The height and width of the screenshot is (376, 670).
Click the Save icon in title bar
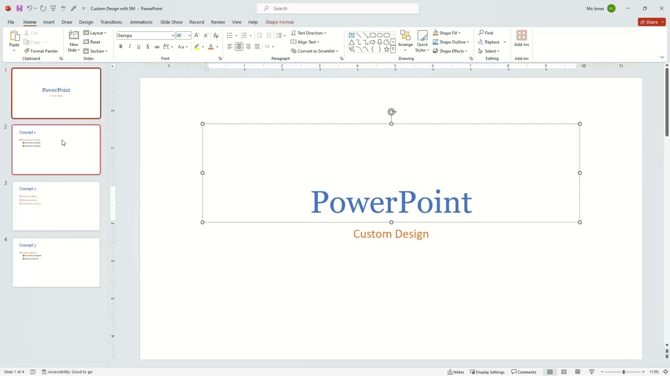[19, 8]
